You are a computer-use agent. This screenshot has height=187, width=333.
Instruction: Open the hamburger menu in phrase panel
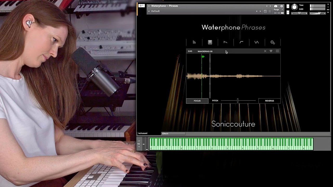point(277,51)
